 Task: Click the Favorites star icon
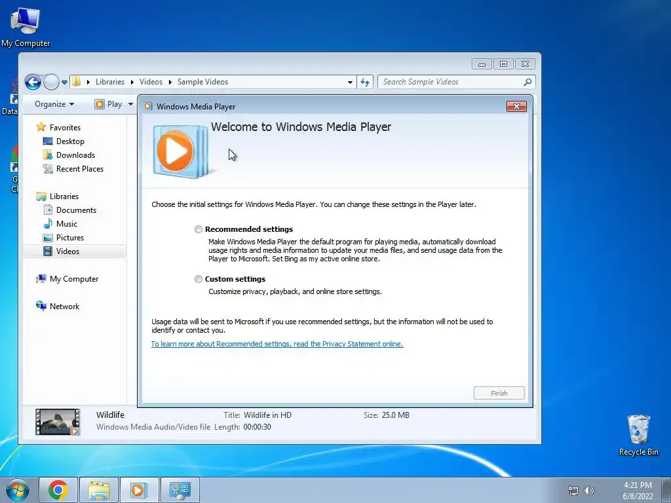pyautogui.click(x=41, y=127)
